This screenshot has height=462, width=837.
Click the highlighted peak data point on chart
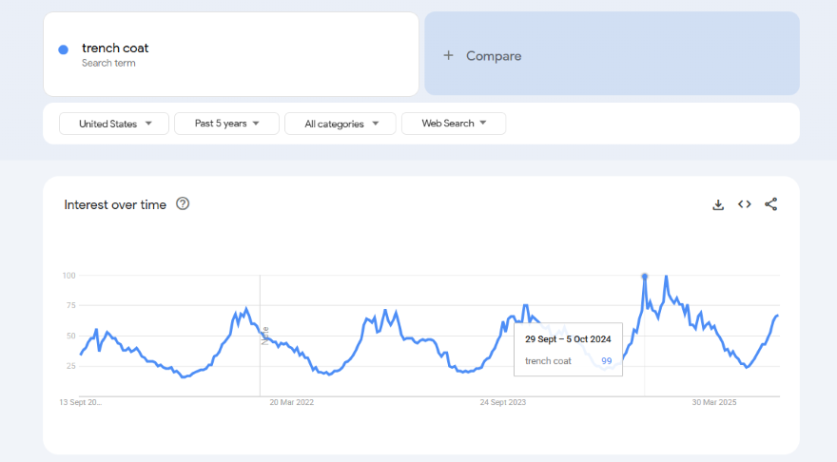pos(645,277)
